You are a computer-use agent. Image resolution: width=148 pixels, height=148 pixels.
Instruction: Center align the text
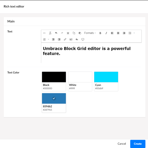coord(118,33)
